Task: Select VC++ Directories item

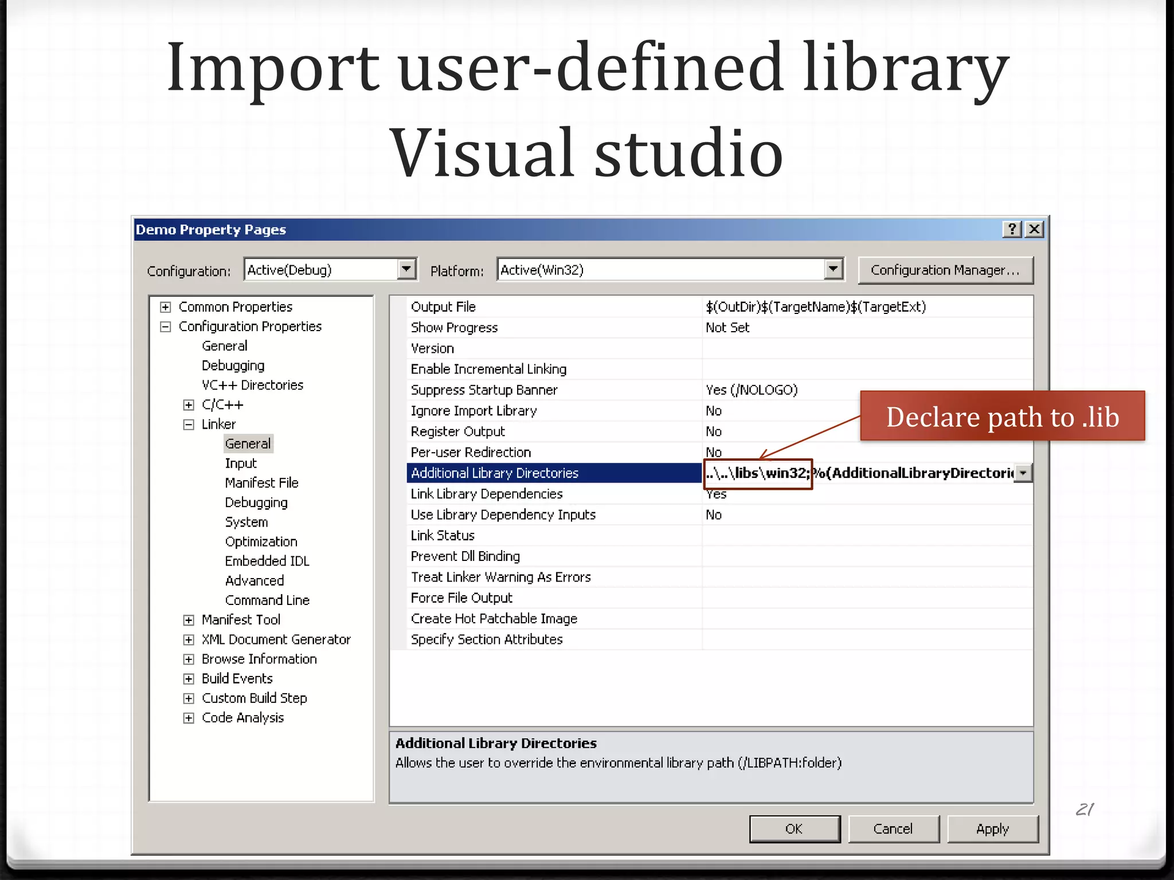Action: click(x=252, y=385)
